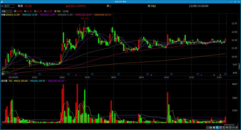This screenshot has height=130, width=241.
Task: Click the timestamp 12/08 14:30:00
Action: 199,6
